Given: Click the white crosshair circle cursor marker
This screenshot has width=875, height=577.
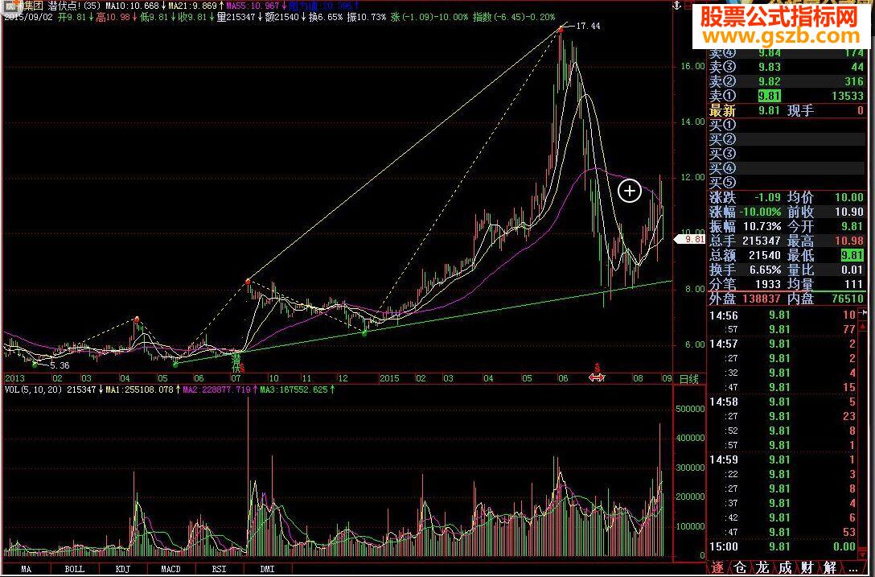Looking at the screenshot, I should [630, 191].
